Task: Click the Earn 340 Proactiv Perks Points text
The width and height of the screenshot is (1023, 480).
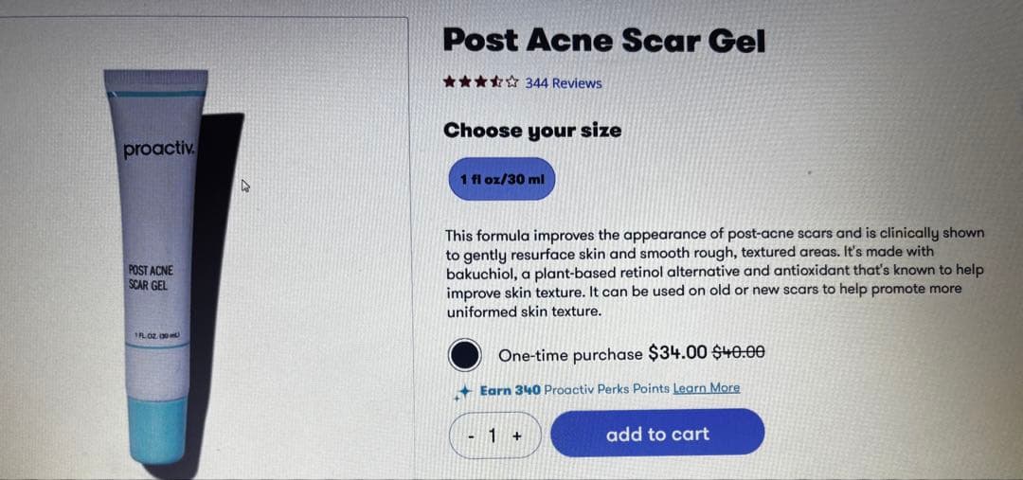Action: click(574, 389)
